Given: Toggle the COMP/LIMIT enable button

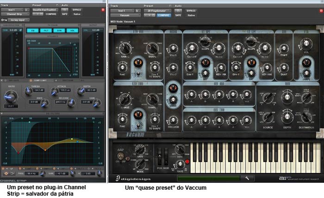Looking at the screenshot, I should pyautogui.click(x=31, y=80).
